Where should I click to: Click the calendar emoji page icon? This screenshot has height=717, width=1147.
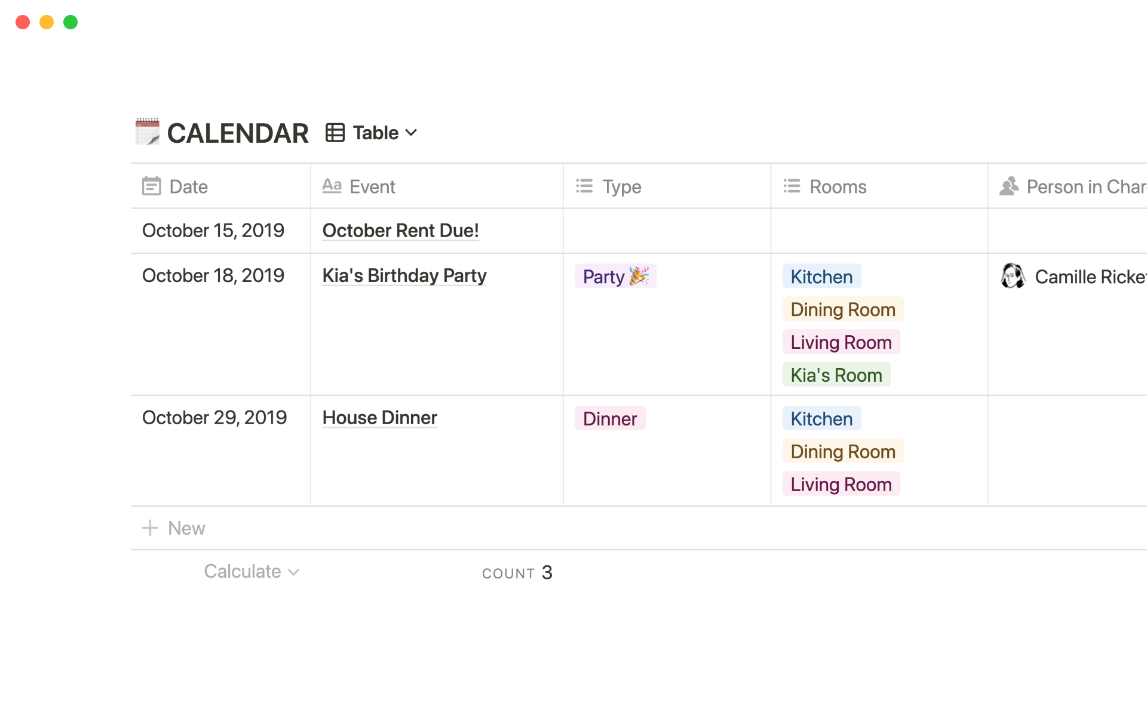(147, 131)
